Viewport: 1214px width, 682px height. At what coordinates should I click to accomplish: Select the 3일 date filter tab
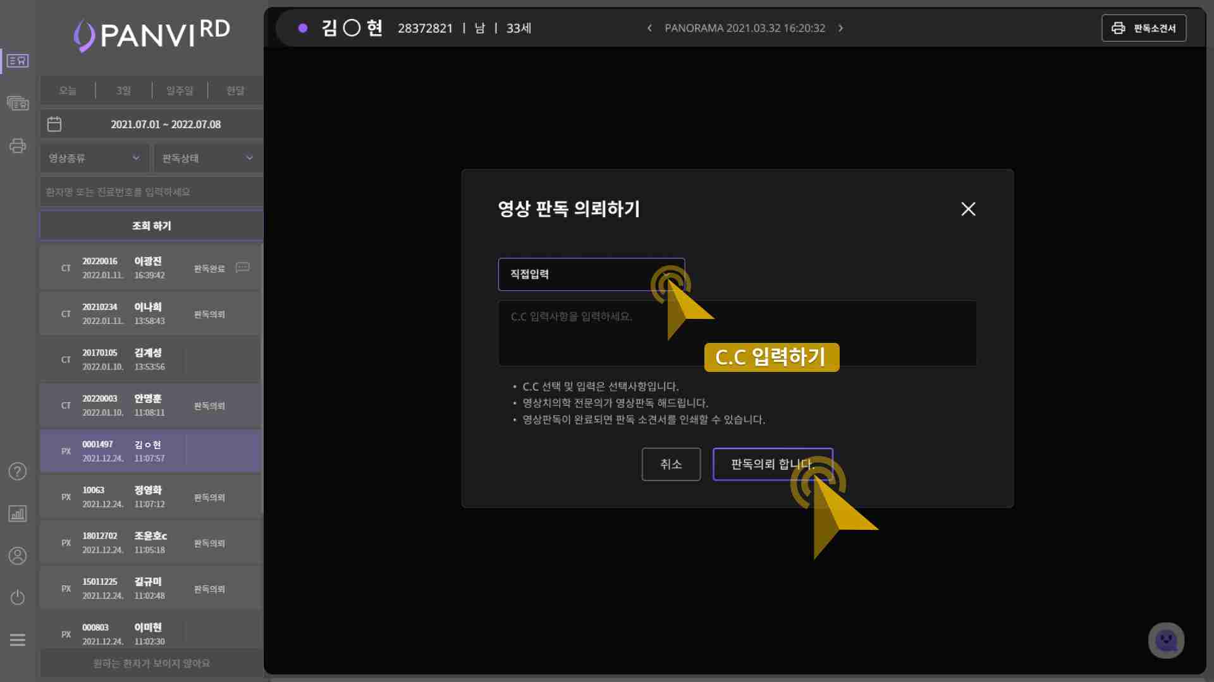coord(124,90)
